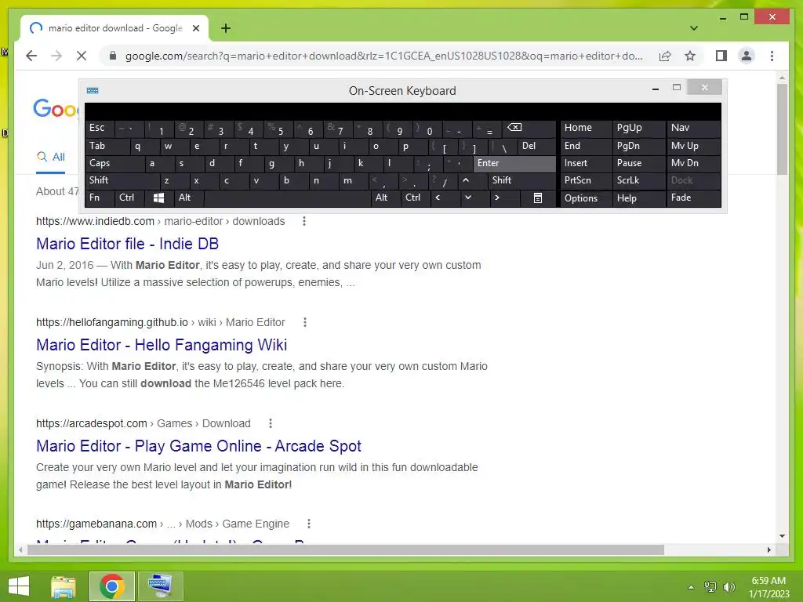Open Mario Editor - Hello Fangaming Wiki link
803x602 pixels.
[162, 345]
